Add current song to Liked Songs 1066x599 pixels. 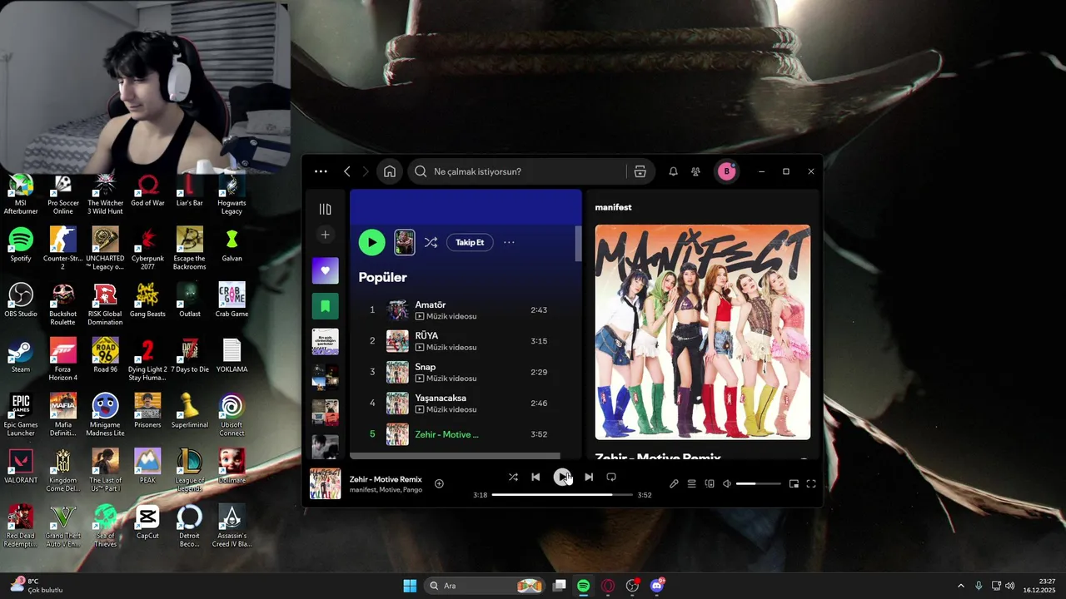click(439, 483)
